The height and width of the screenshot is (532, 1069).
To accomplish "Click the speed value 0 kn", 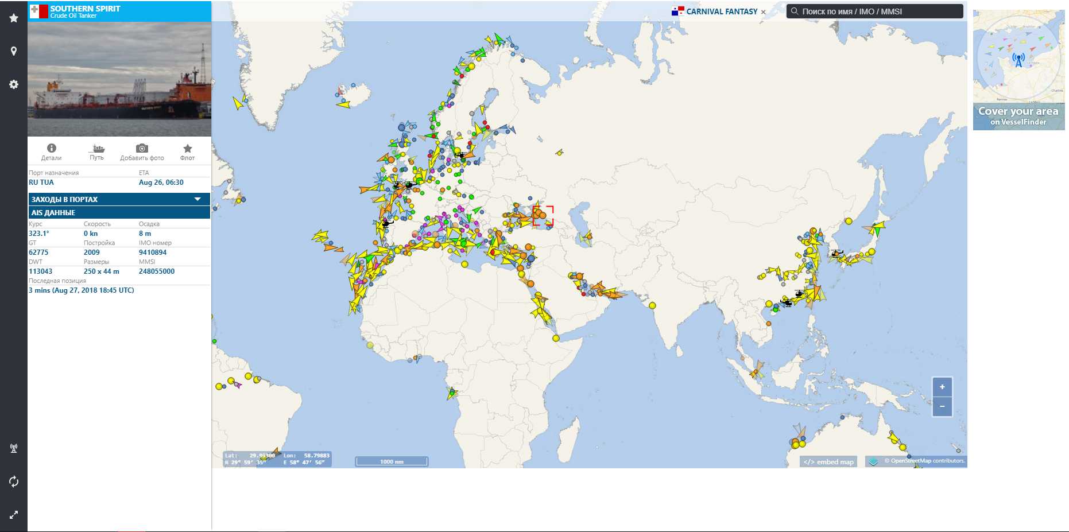I will point(91,234).
